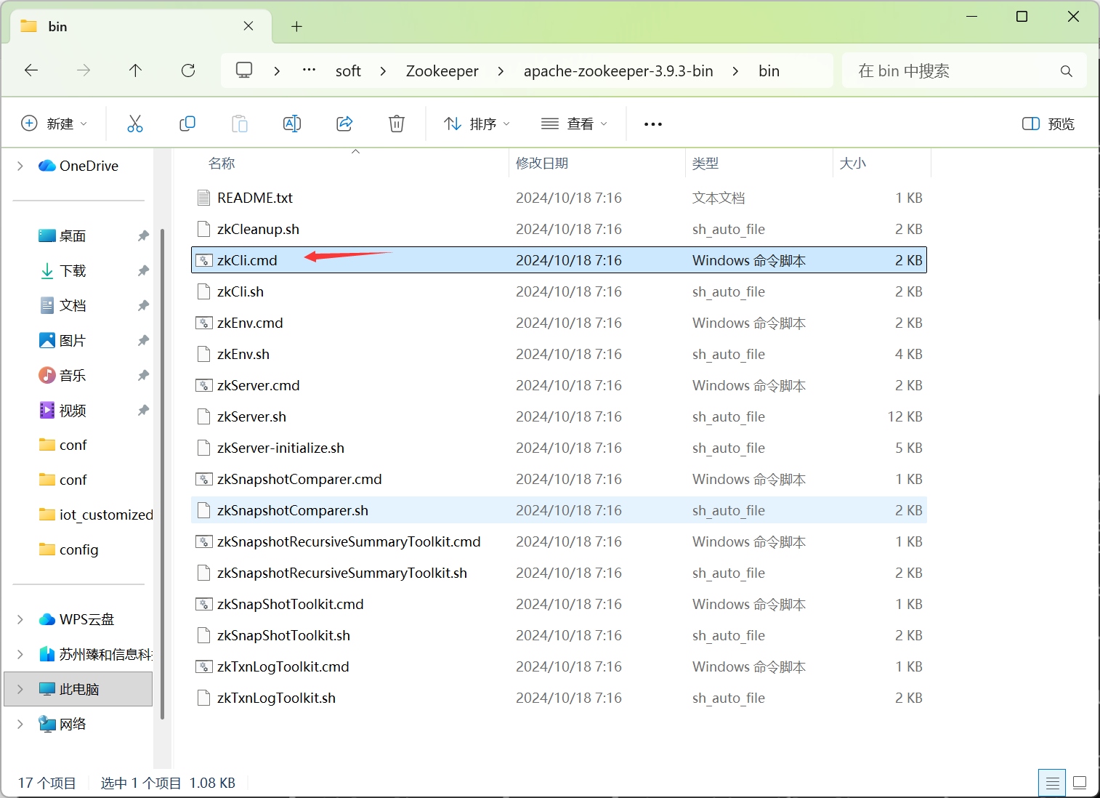Viewport: 1100px width, 798px height.
Task: Navigate to apache-zookeeper-3.9.3-bin breadcrumb
Action: [x=618, y=71]
